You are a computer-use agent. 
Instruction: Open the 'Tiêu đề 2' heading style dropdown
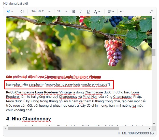point(41,11)
